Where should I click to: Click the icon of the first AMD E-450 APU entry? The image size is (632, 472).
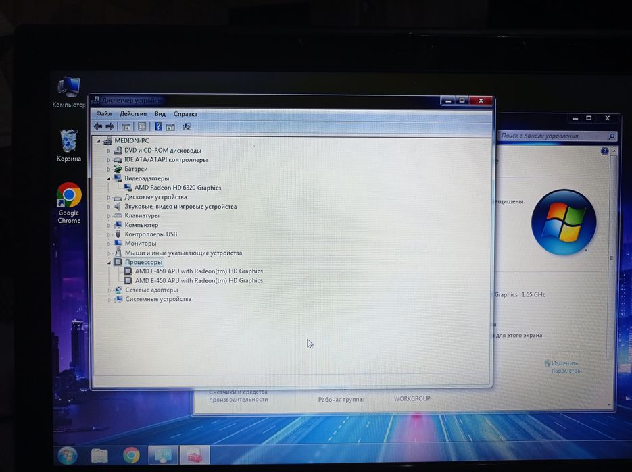click(128, 271)
